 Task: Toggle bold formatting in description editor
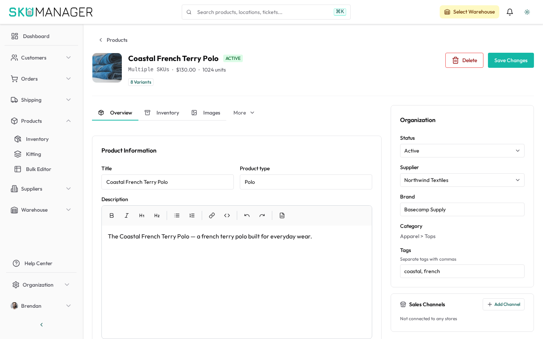(x=112, y=215)
